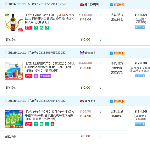This screenshot has height=144, width=150.
Task: Click 手机订单 tag on ¥79.00 order
Action: coord(140,76)
